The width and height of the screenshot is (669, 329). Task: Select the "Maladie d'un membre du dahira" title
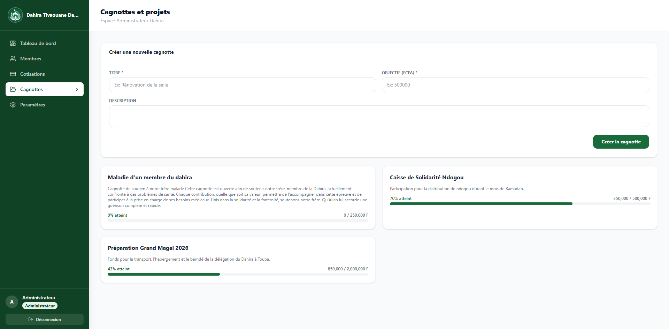coord(150,177)
